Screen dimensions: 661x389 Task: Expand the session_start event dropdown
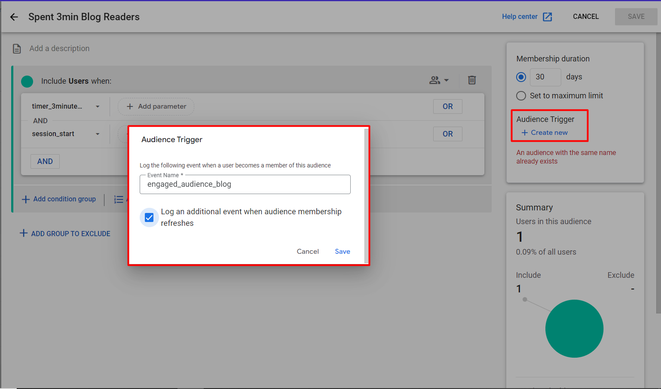(x=98, y=134)
